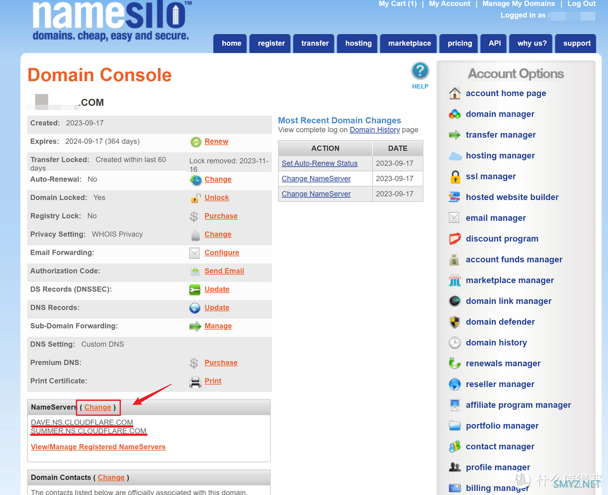The height and width of the screenshot is (495, 608).
Task: Open My Cart (1) link
Action: coord(397,4)
